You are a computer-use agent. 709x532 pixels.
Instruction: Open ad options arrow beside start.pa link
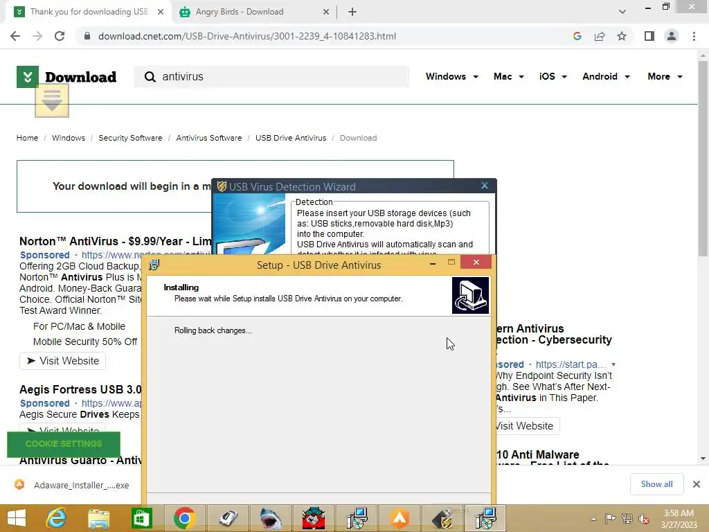click(613, 364)
